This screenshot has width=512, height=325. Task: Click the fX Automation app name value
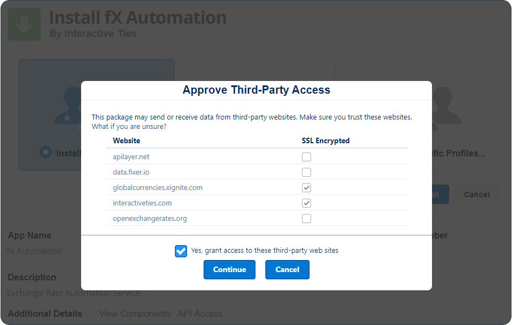[x=35, y=251]
